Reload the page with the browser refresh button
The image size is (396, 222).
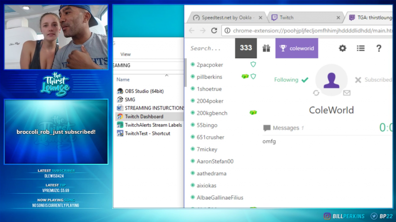(214, 31)
